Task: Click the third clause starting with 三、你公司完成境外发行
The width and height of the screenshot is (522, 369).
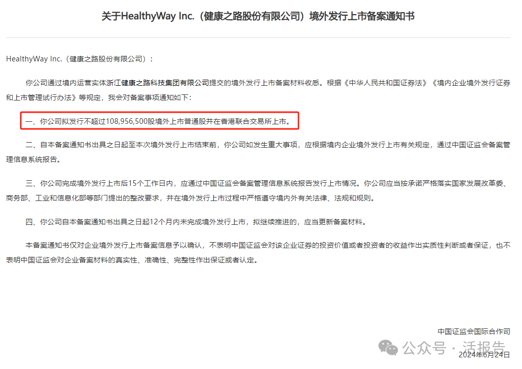Action: [258, 191]
